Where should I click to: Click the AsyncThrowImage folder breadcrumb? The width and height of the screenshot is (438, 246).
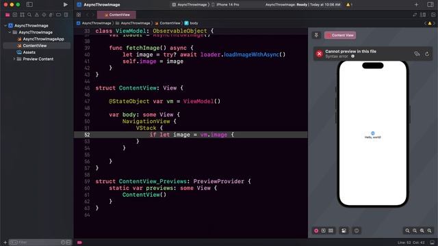[x=133, y=23]
